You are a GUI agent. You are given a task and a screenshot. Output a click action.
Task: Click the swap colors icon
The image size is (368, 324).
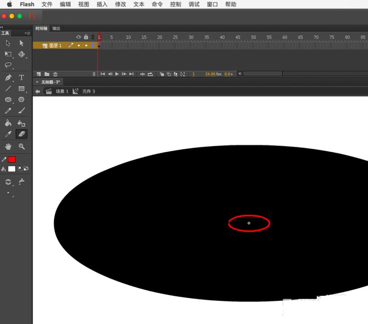click(26, 168)
